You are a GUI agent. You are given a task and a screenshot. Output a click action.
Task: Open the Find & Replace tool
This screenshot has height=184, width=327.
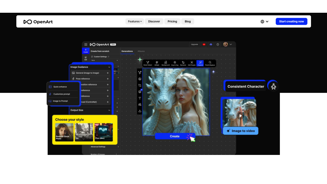210,63
